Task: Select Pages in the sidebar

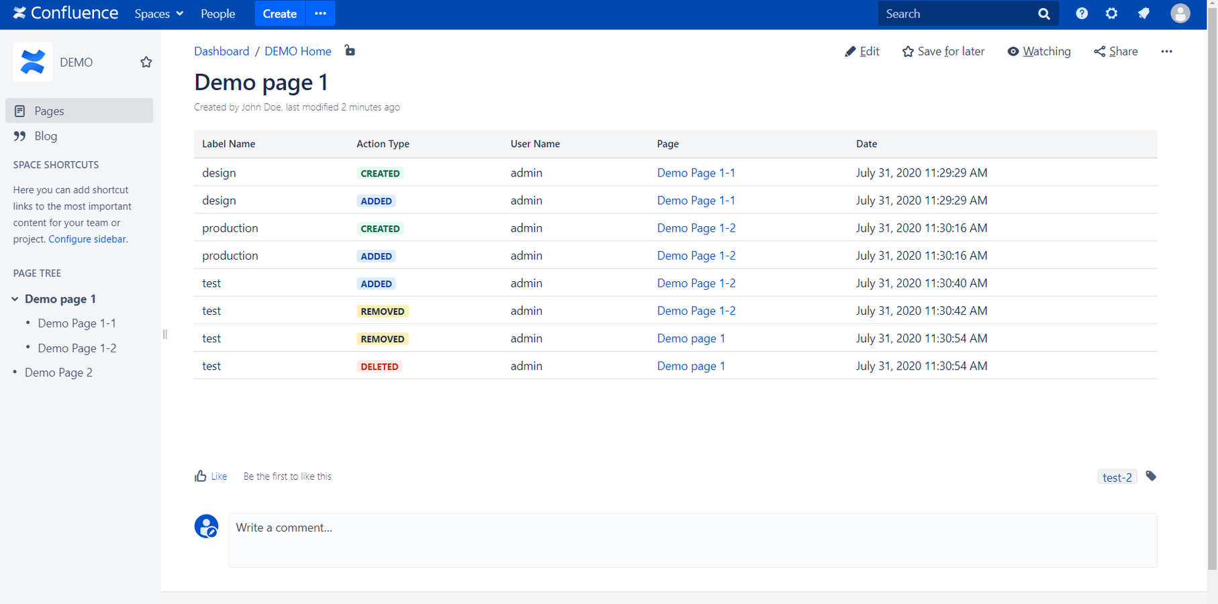Action: (x=79, y=111)
